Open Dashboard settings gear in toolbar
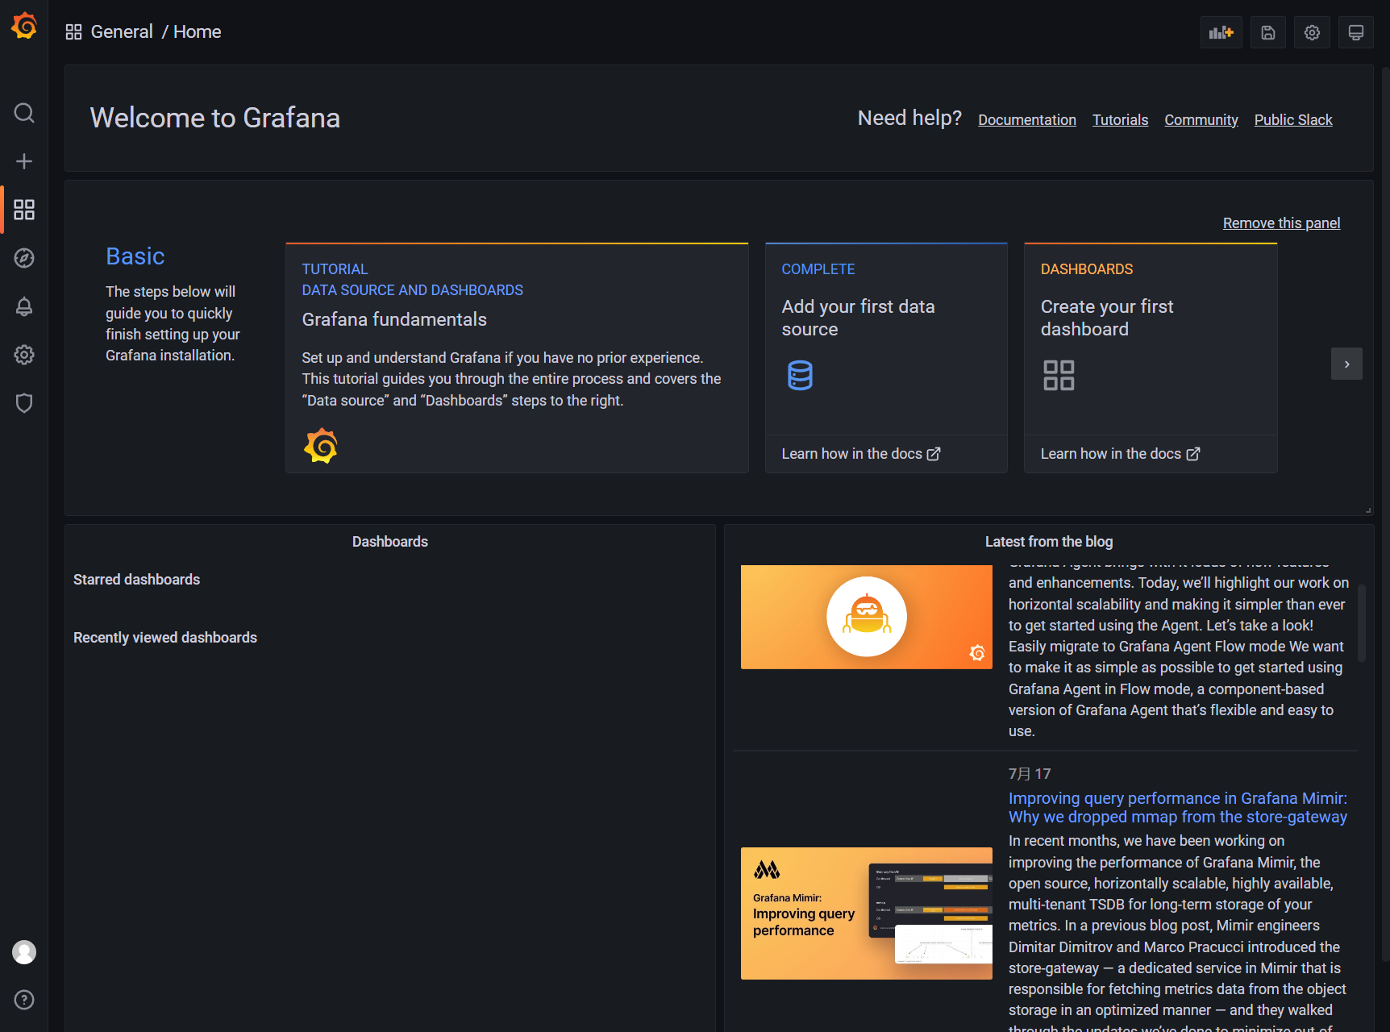The height and width of the screenshot is (1032, 1390). (x=1313, y=32)
